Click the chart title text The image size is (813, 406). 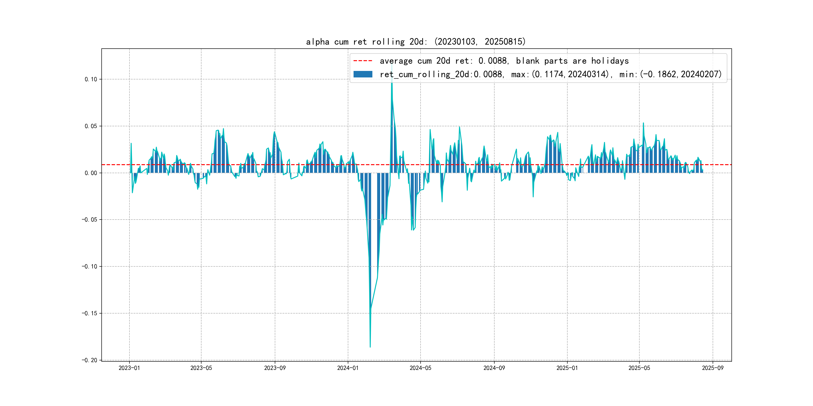[x=416, y=42]
